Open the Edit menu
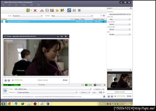This screenshot has width=156, height=111. click(x=10, y=5)
